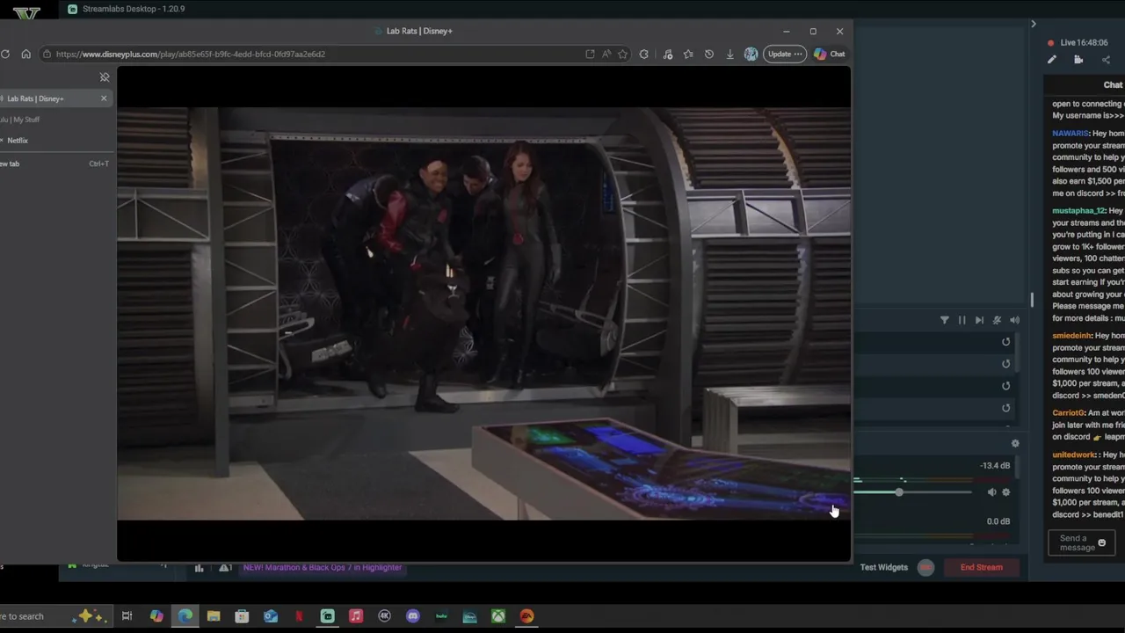Click the stats bar chart icon
The image size is (1125, 633).
pos(200,568)
